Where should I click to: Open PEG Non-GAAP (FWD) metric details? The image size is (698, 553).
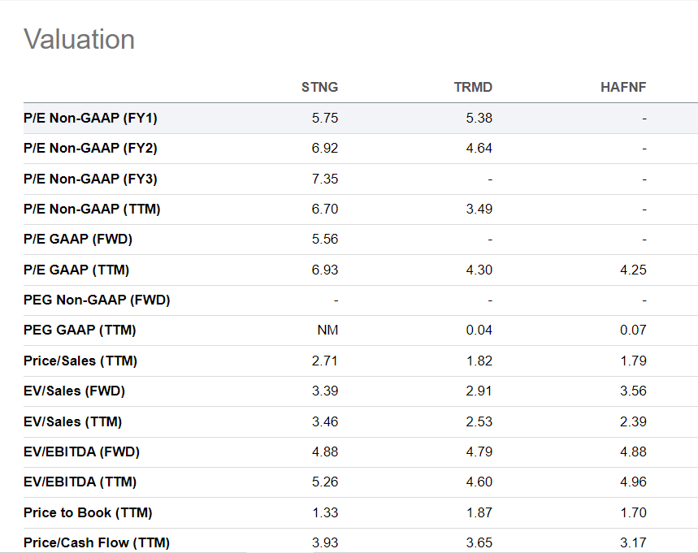point(97,300)
